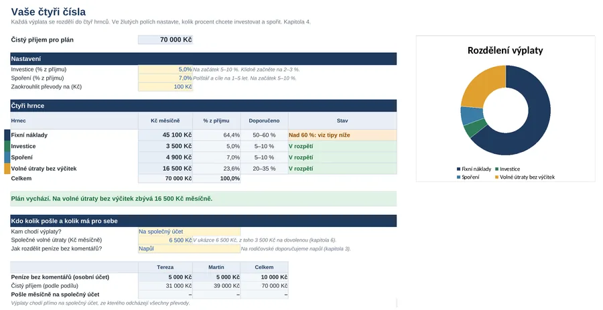Click 'Kam chodí výplaty?' label
Screen dimensions: 603x310
[36, 232]
